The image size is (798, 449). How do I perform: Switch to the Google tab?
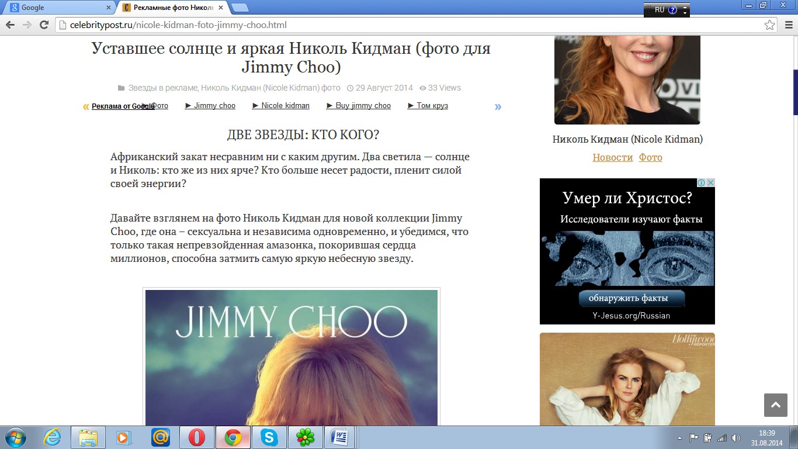[58, 8]
